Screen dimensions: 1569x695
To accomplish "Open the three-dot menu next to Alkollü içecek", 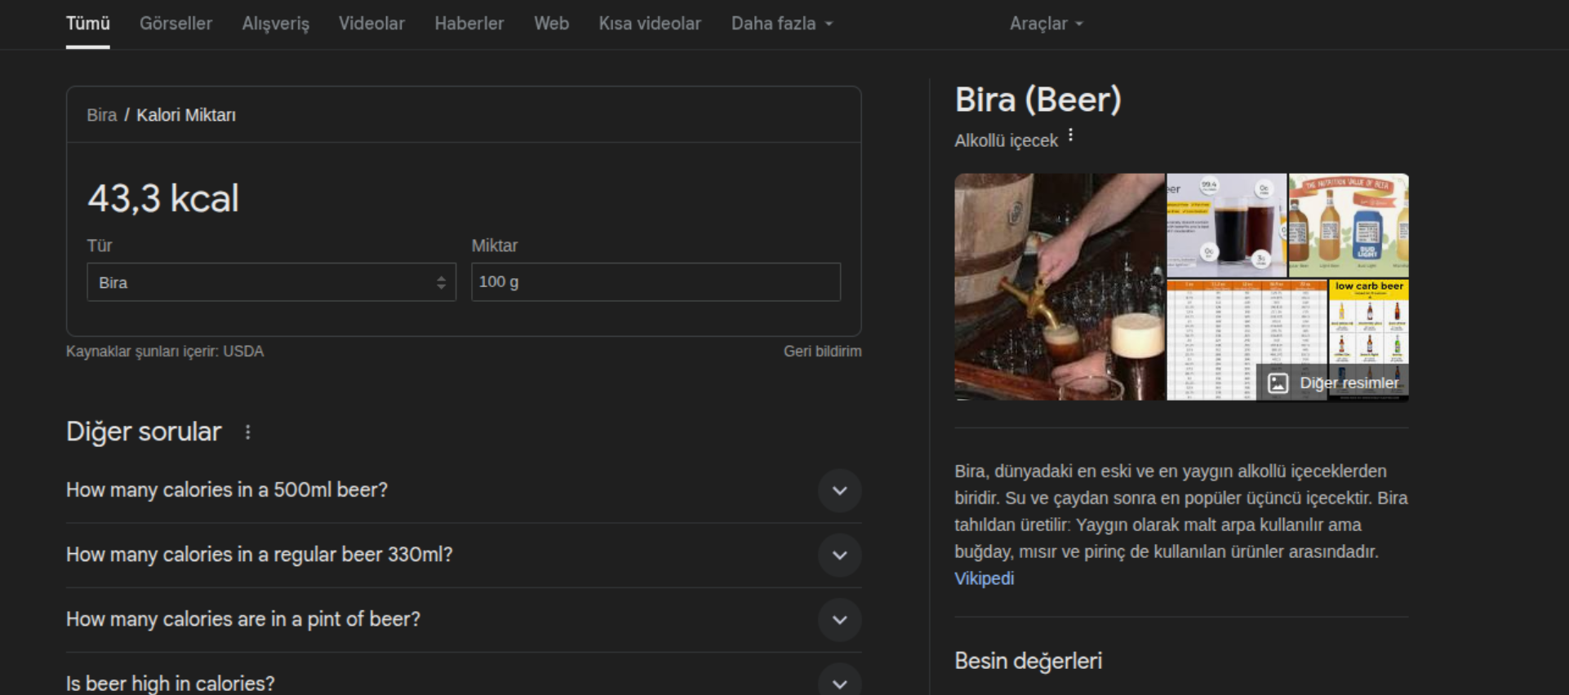I will pos(1070,136).
